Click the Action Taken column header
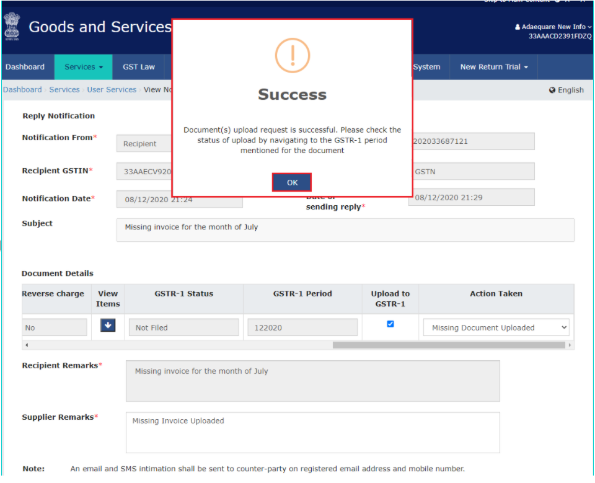Image resolution: width=595 pixels, height=483 pixels. point(496,293)
